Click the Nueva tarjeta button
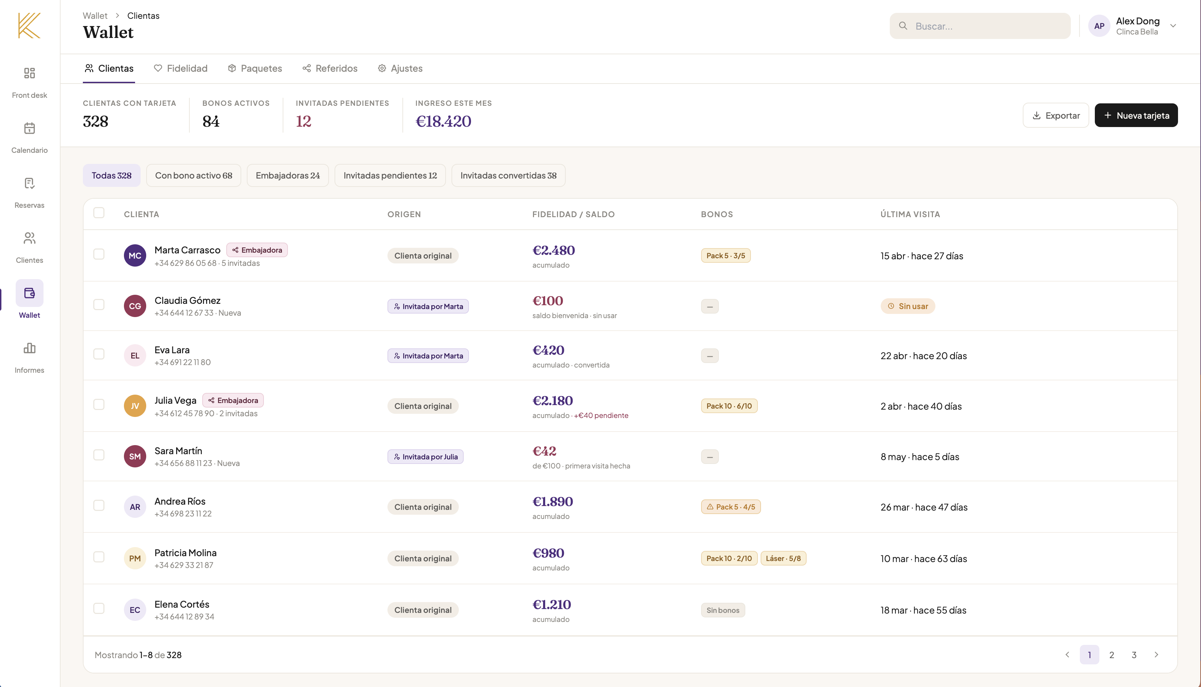The width and height of the screenshot is (1201, 687). click(1136, 115)
